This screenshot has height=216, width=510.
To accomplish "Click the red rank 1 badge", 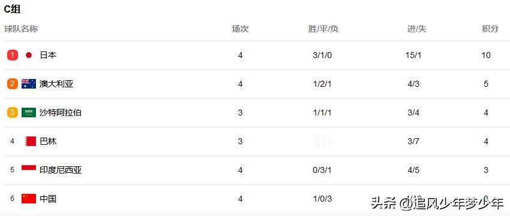I will pos(13,55).
